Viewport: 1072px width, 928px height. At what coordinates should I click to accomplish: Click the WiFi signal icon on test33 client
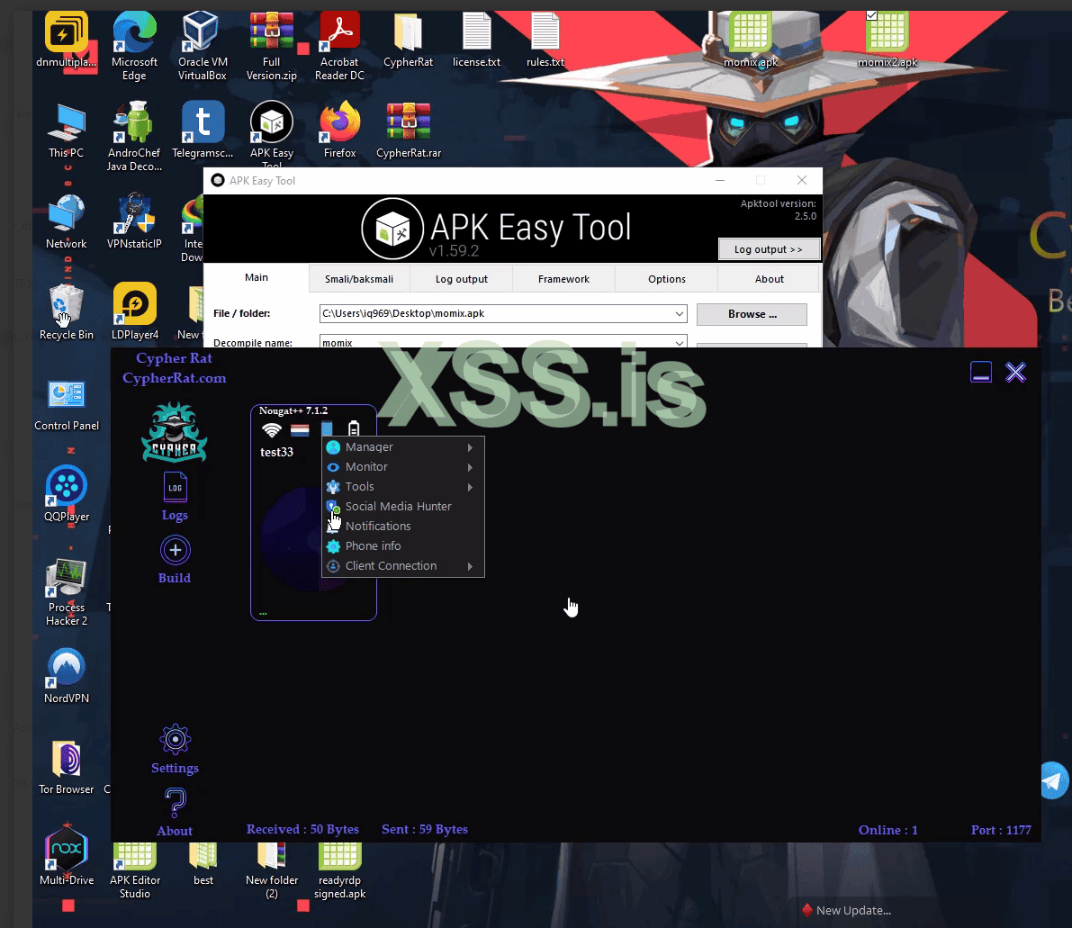273,429
